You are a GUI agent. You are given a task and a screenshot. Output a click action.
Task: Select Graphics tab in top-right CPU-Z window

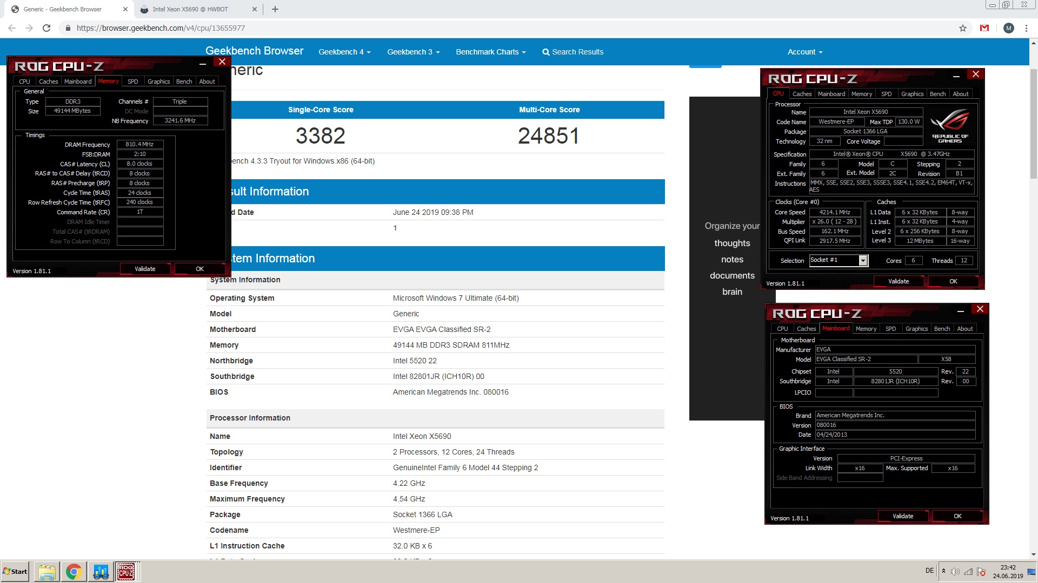pyautogui.click(x=912, y=94)
